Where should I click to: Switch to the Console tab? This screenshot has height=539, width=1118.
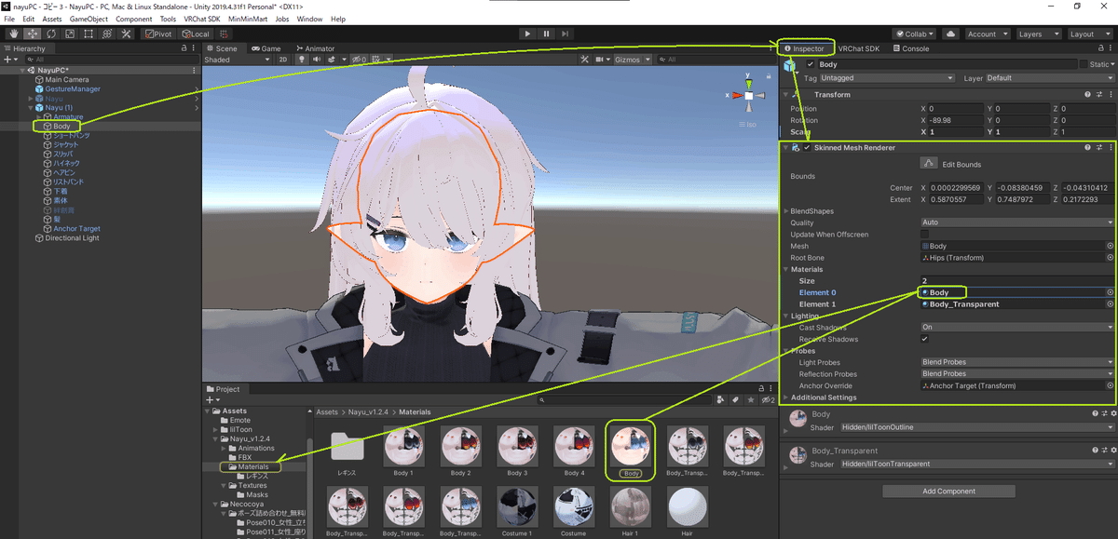(911, 48)
